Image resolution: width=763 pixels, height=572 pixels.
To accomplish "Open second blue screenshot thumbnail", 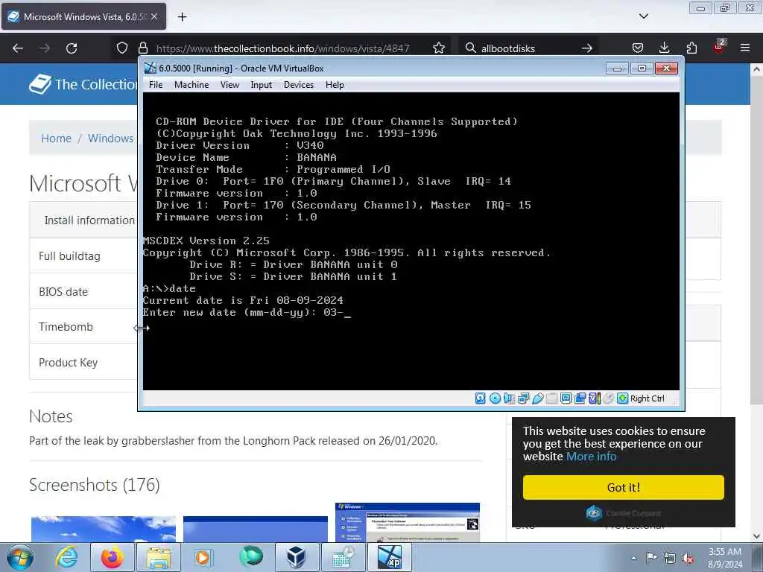I will (x=256, y=530).
